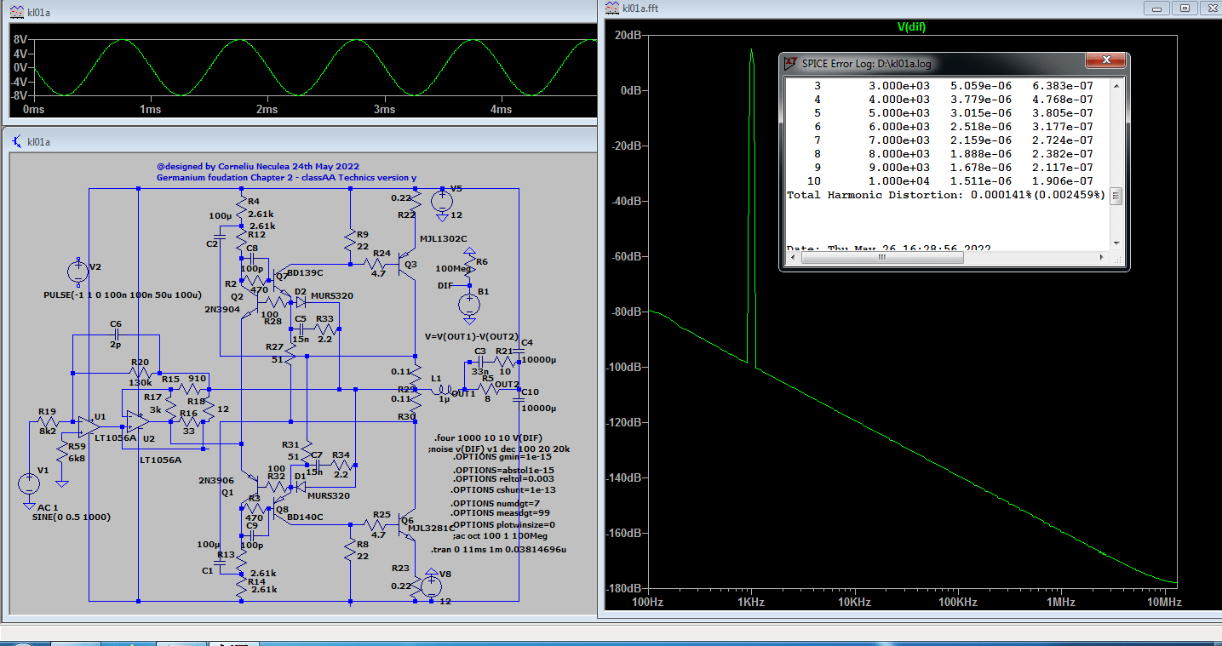
Task: Click the V5 12V supply source symbol
Action: [442, 202]
